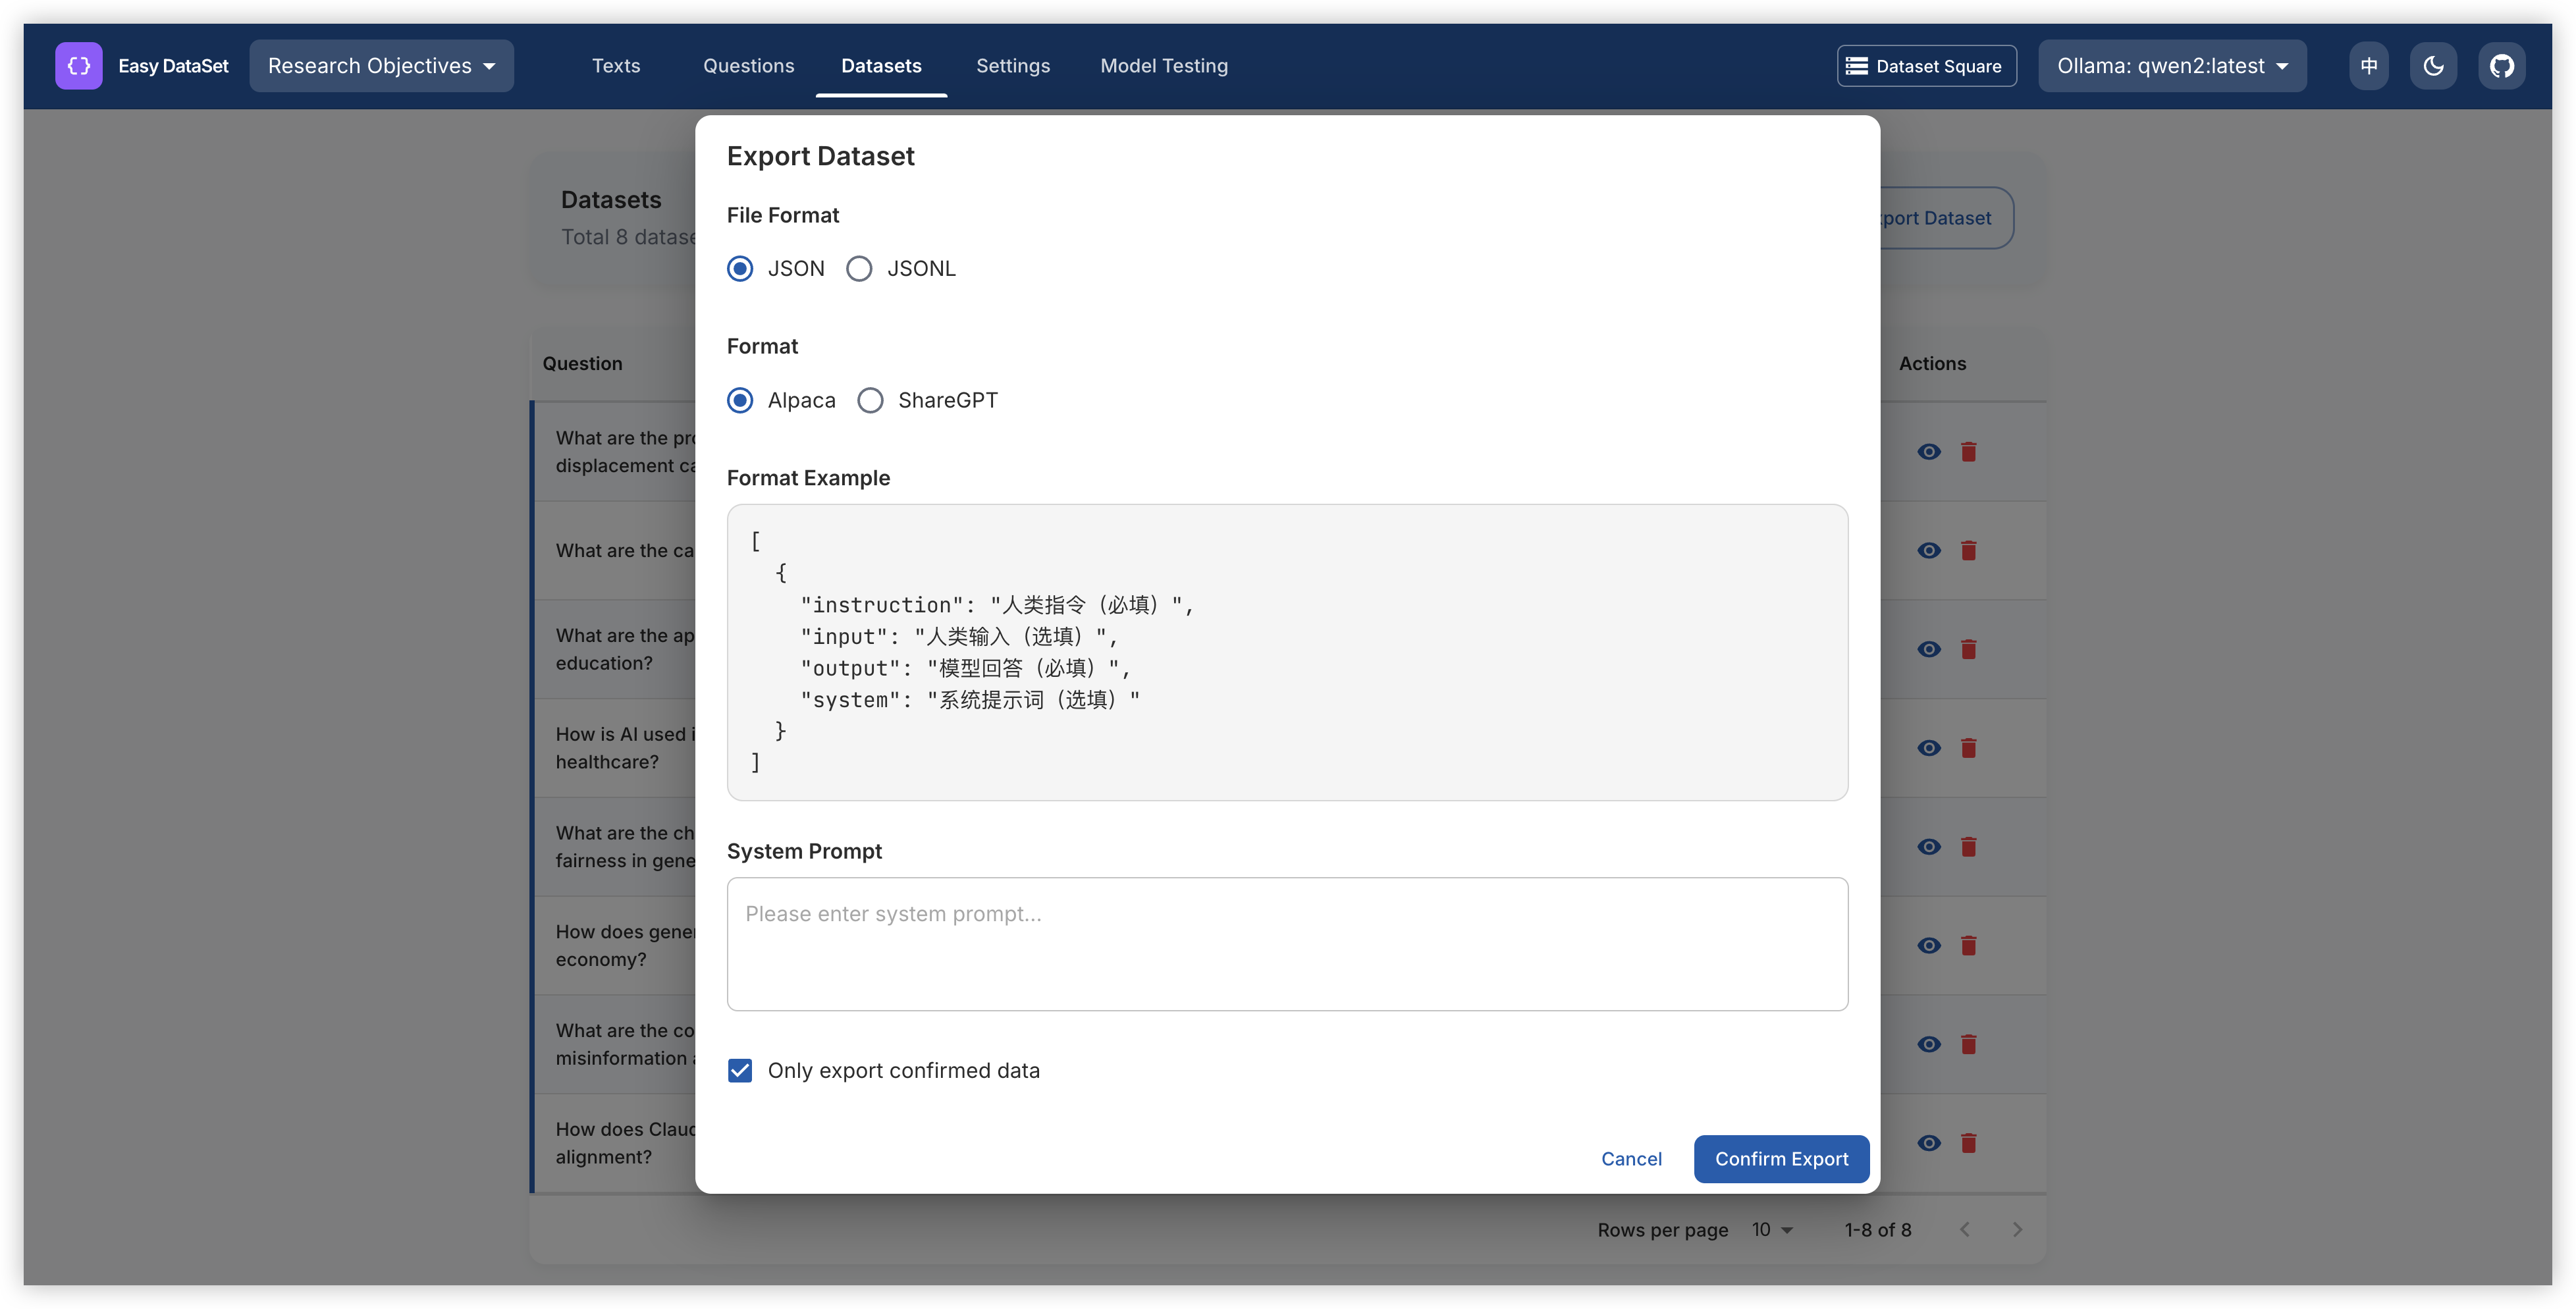Select the JSONL file format radio

tap(859, 269)
